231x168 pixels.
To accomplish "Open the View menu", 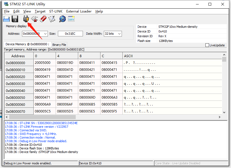I will pyautogui.click(x=27, y=11).
